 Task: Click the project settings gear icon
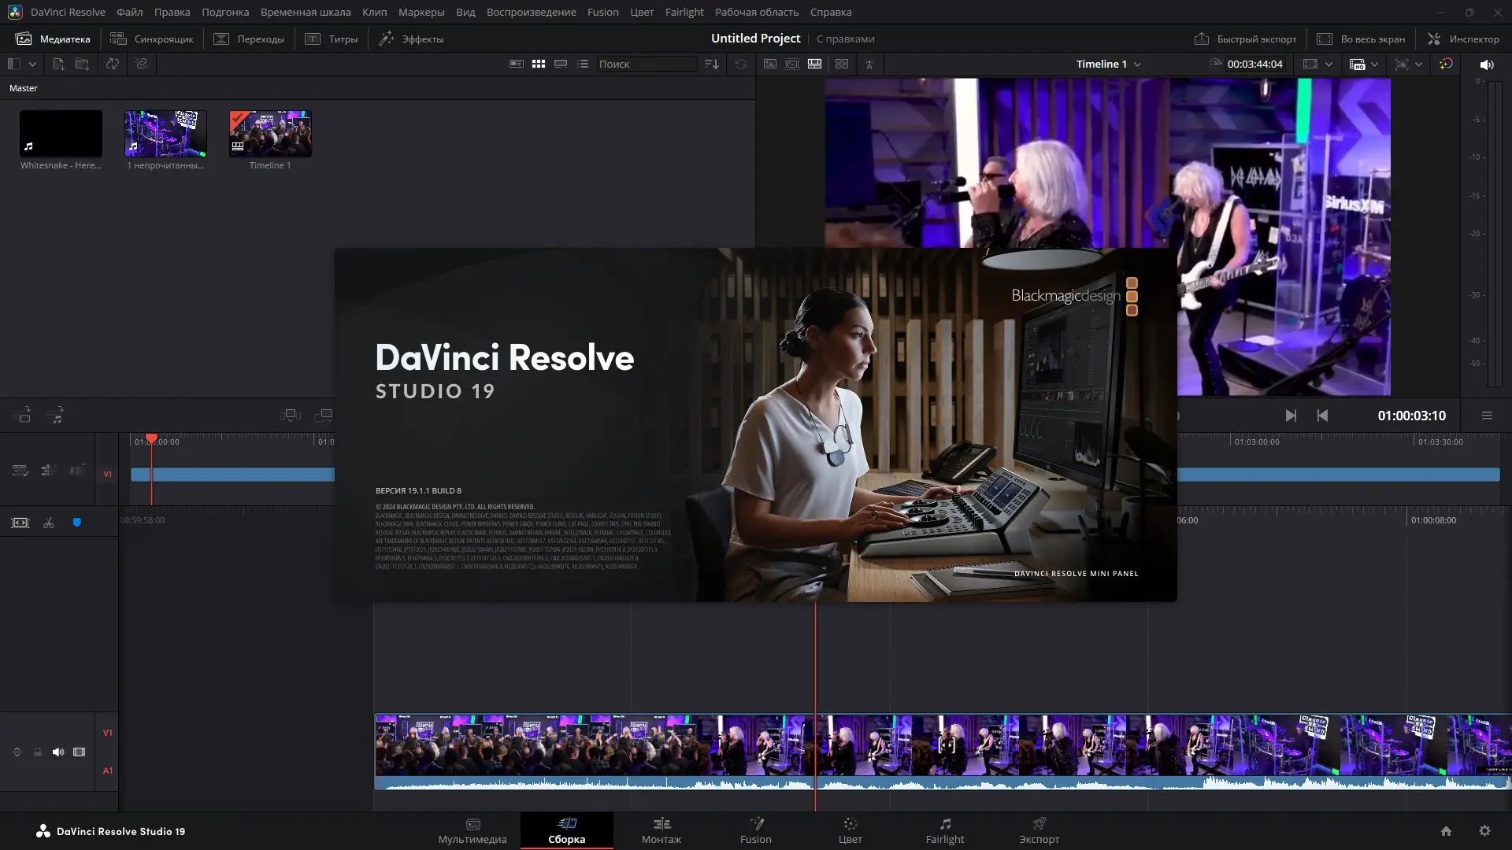click(1484, 831)
